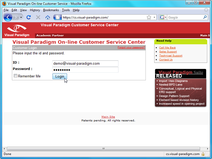Screen dimensions: 212x159
Task: Open the Help menu
Action: pyautogui.click(x=76, y=10)
